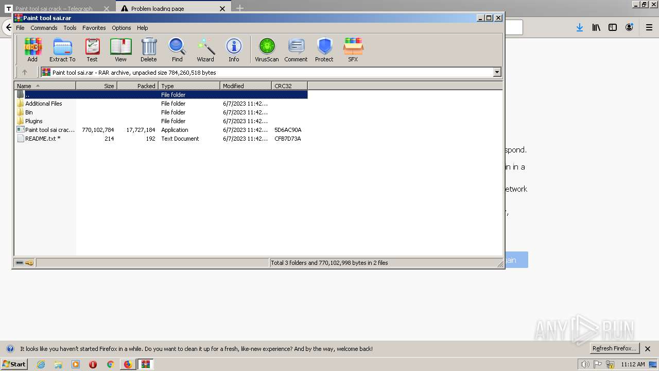This screenshot has width=659, height=371.
Task: Click the 770,102,784 size value
Action: coord(98,130)
